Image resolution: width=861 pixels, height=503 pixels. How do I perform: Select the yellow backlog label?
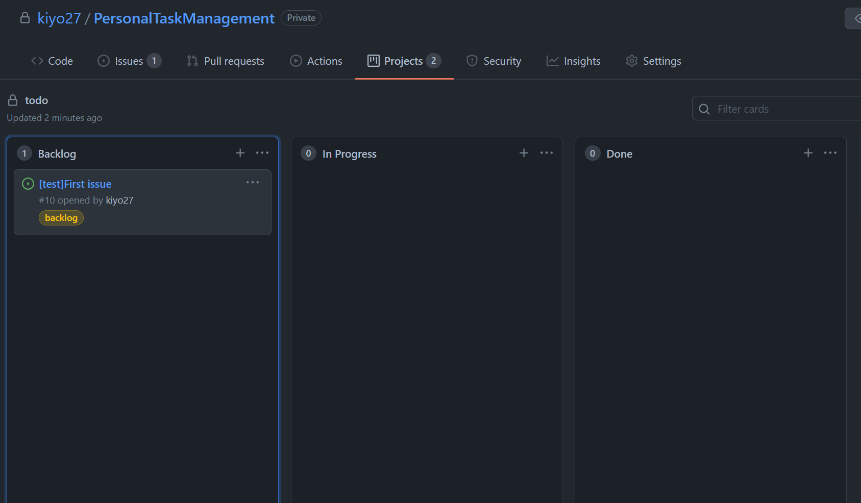(x=61, y=217)
